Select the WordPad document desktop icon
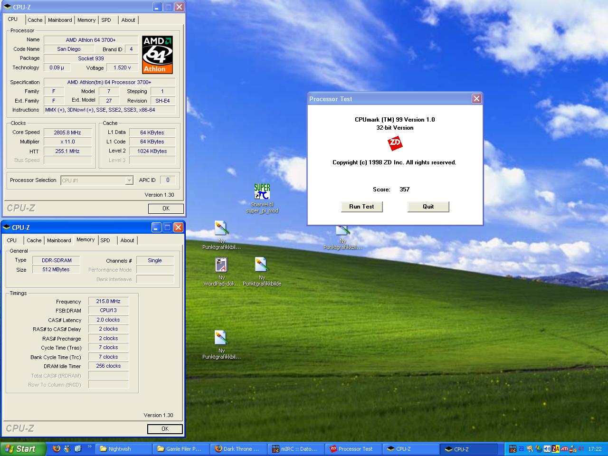Viewport: 608px width, 456px height. click(221, 265)
